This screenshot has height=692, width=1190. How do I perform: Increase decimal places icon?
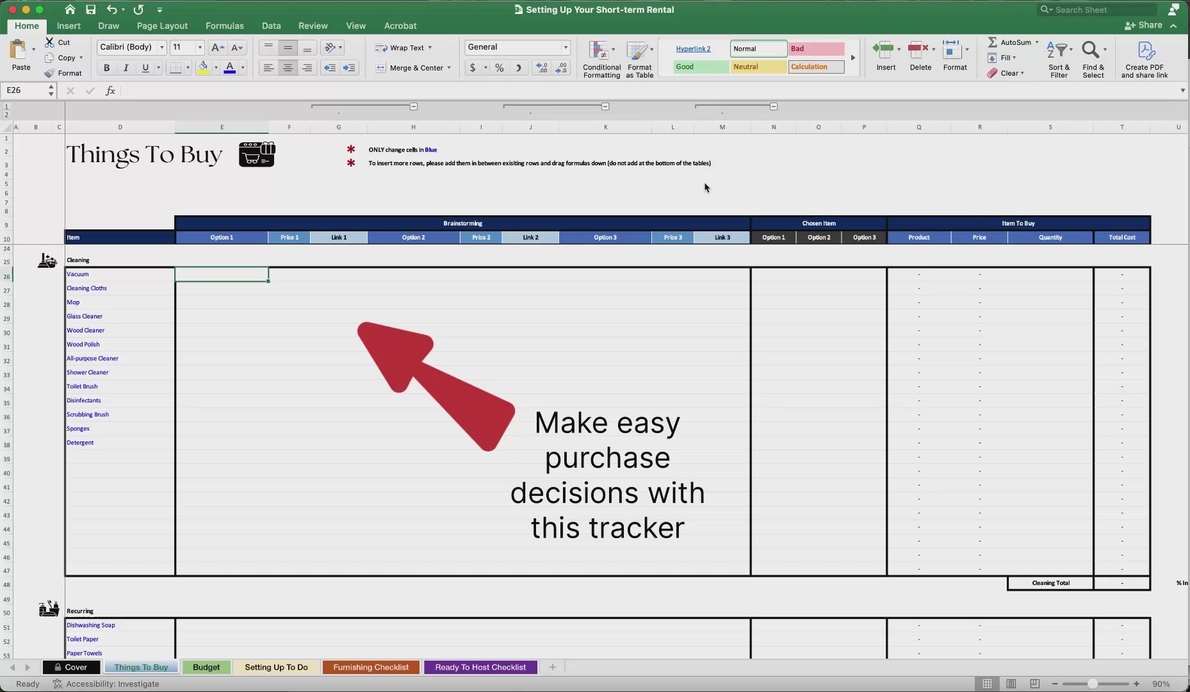(542, 68)
